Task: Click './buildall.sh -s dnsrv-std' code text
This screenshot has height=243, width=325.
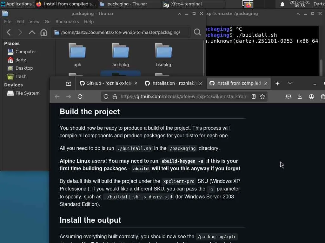Action: [138, 197]
